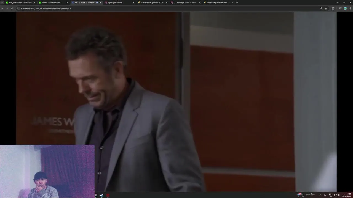Close the Yuusha Party wo Oidasareta tab
The width and height of the screenshot is (353, 198).
[232, 2]
